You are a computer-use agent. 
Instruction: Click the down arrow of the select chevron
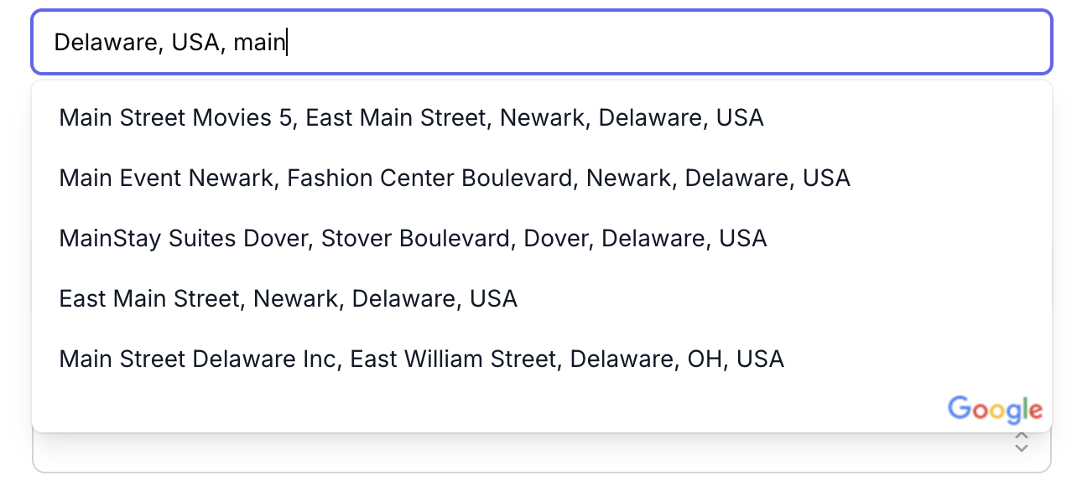coord(1021,448)
